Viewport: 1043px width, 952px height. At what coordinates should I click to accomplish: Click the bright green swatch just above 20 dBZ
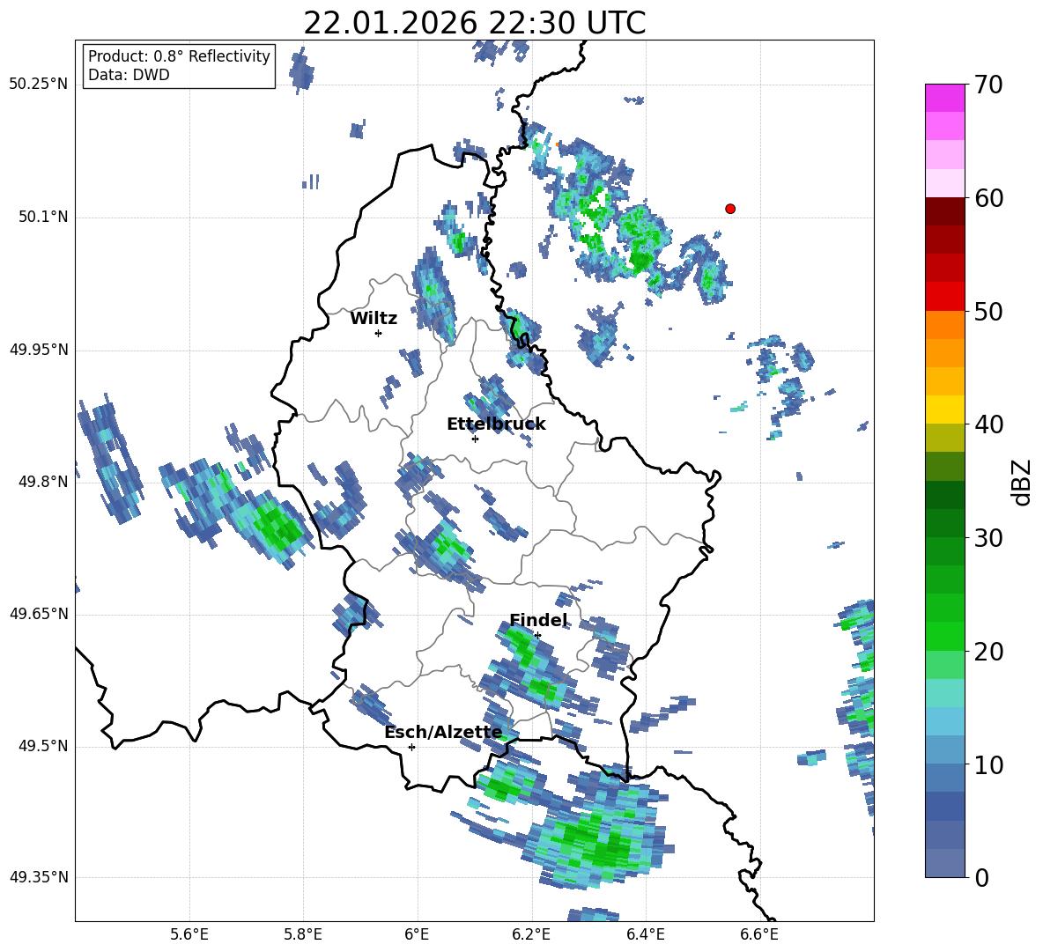[944, 637]
